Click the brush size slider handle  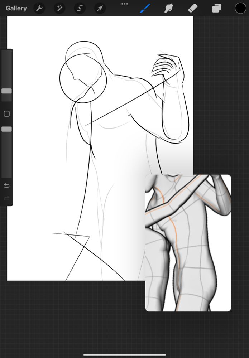[6, 91]
